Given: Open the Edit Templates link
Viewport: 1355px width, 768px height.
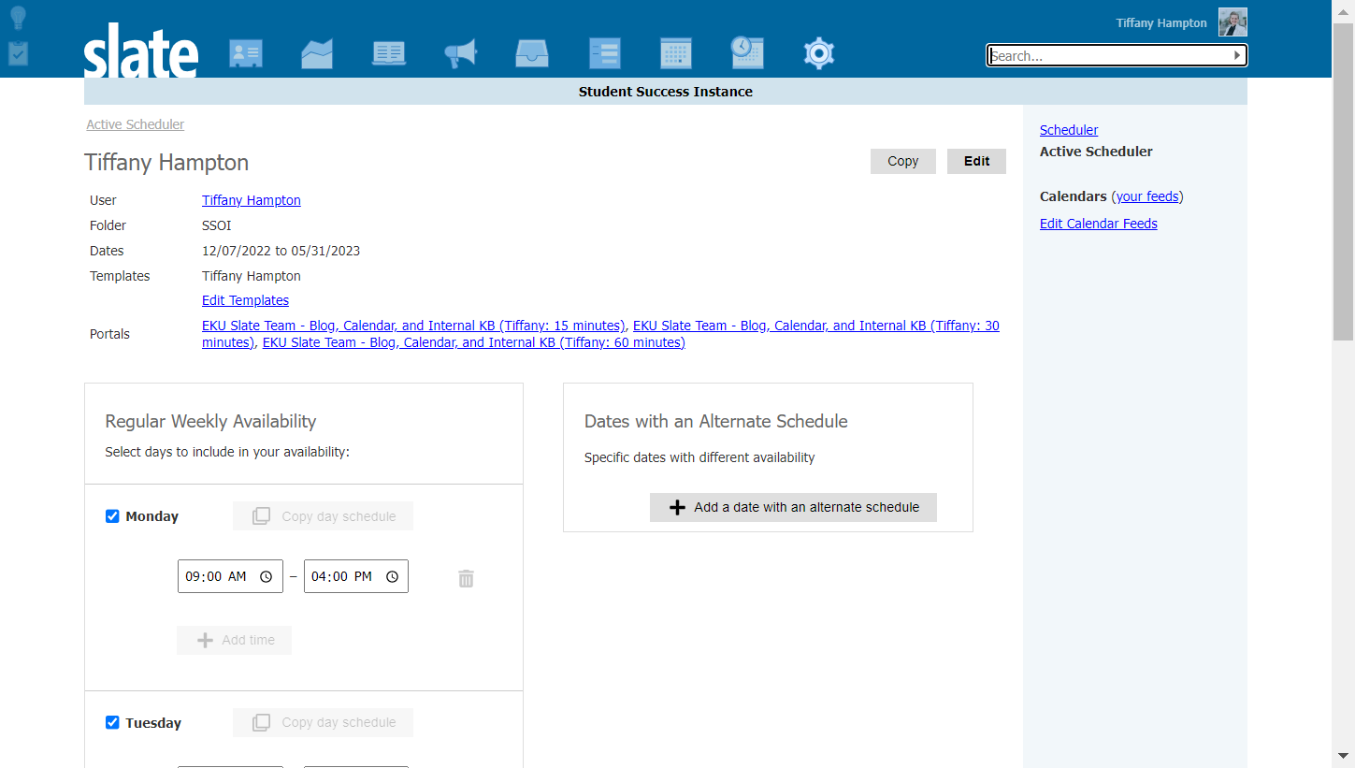Looking at the screenshot, I should pos(245,300).
